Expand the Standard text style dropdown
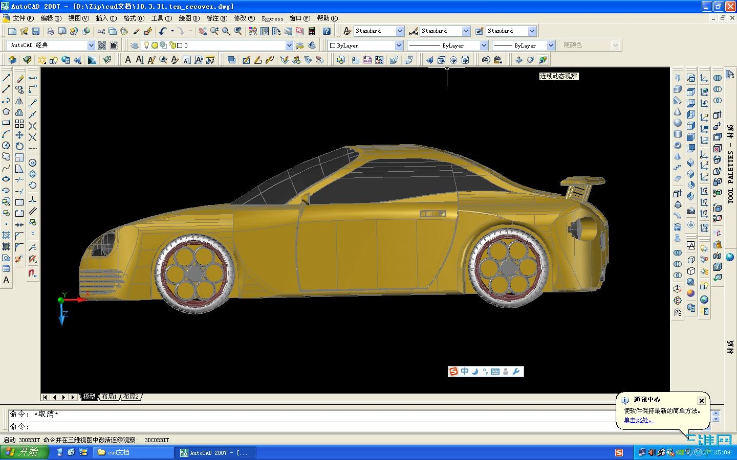 point(400,31)
